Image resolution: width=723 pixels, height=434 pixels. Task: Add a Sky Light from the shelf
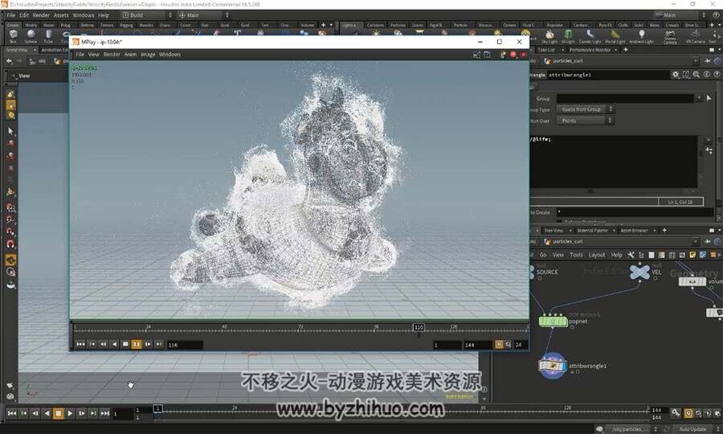click(x=549, y=37)
